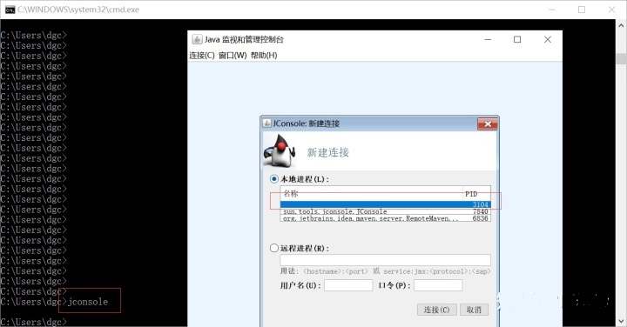Click the cmd.exe icon in title bar

pos(10,10)
